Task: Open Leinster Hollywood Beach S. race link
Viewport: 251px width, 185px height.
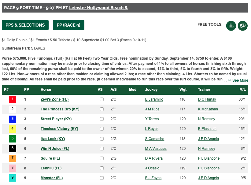Action: click(99, 8)
